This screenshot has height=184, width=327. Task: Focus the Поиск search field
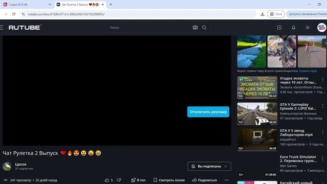pyautogui.click(x=149, y=28)
